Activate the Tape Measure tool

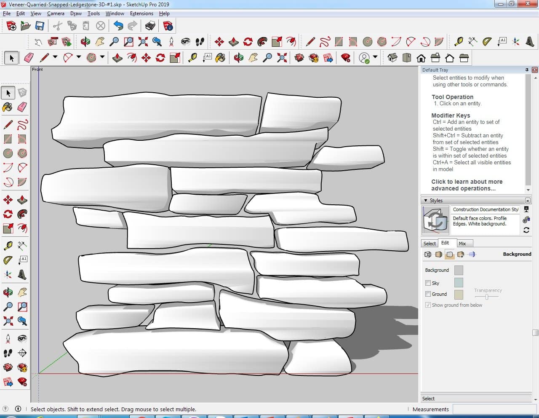[8, 245]
